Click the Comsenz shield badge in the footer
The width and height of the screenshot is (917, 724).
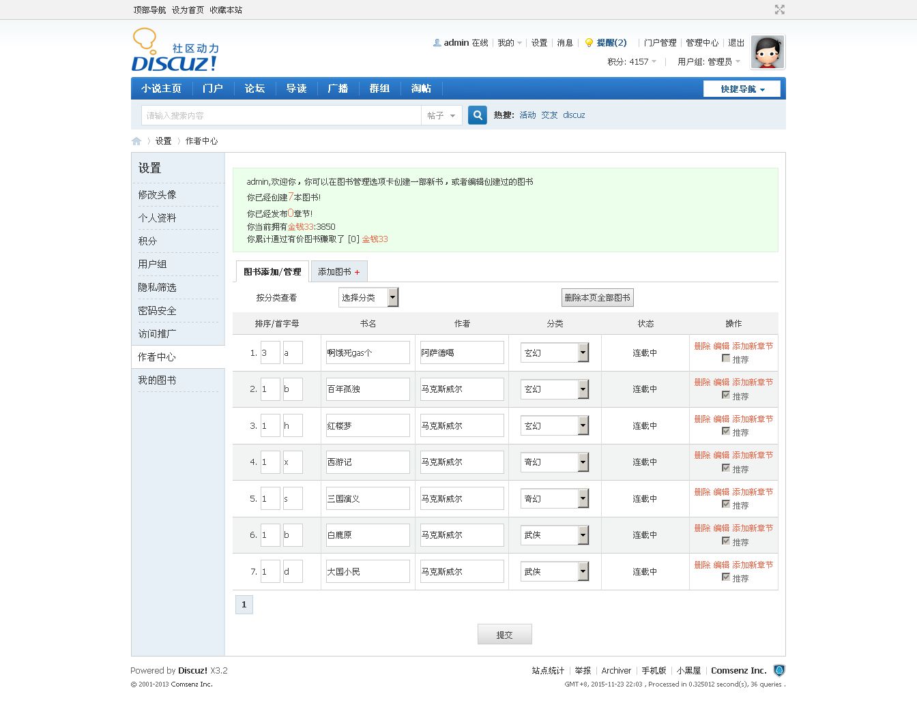click(779, 671)
